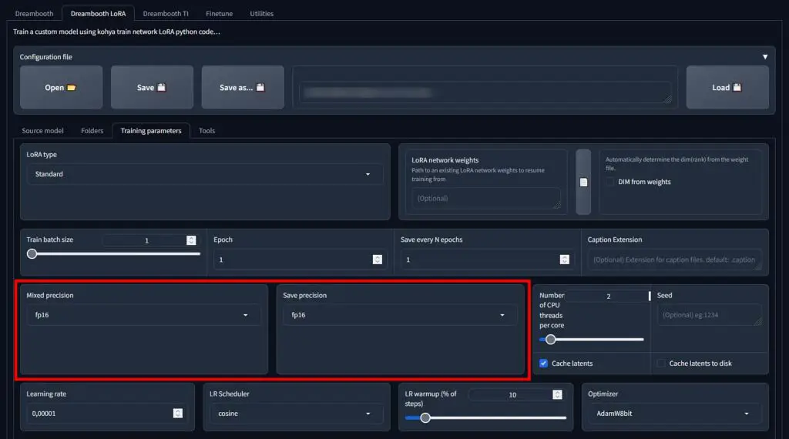This screenshot has height=439, width=789.
Task: Enable DIM from weights checkbox
Action: (x=610, y=182)
